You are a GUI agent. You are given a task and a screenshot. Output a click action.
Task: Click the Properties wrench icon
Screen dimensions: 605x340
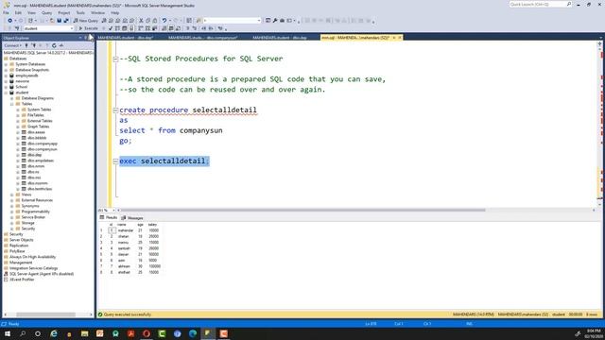pos(275,21)
